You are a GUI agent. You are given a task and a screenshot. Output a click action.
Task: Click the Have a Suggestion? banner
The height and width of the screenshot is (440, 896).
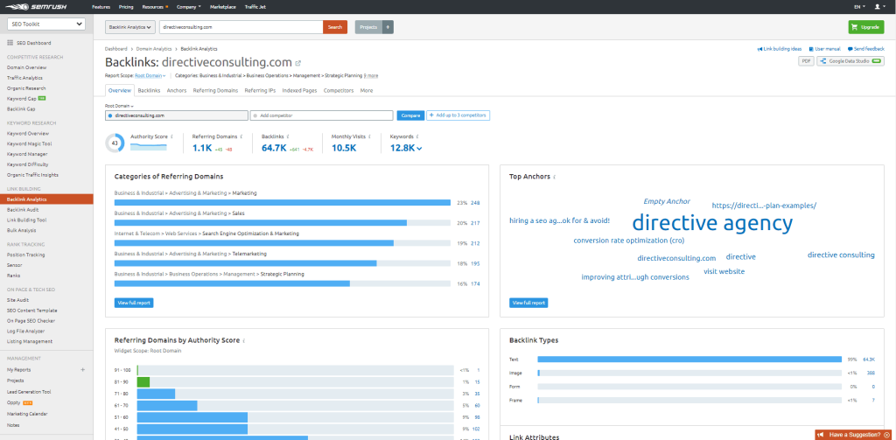click(x=855, y=435)
